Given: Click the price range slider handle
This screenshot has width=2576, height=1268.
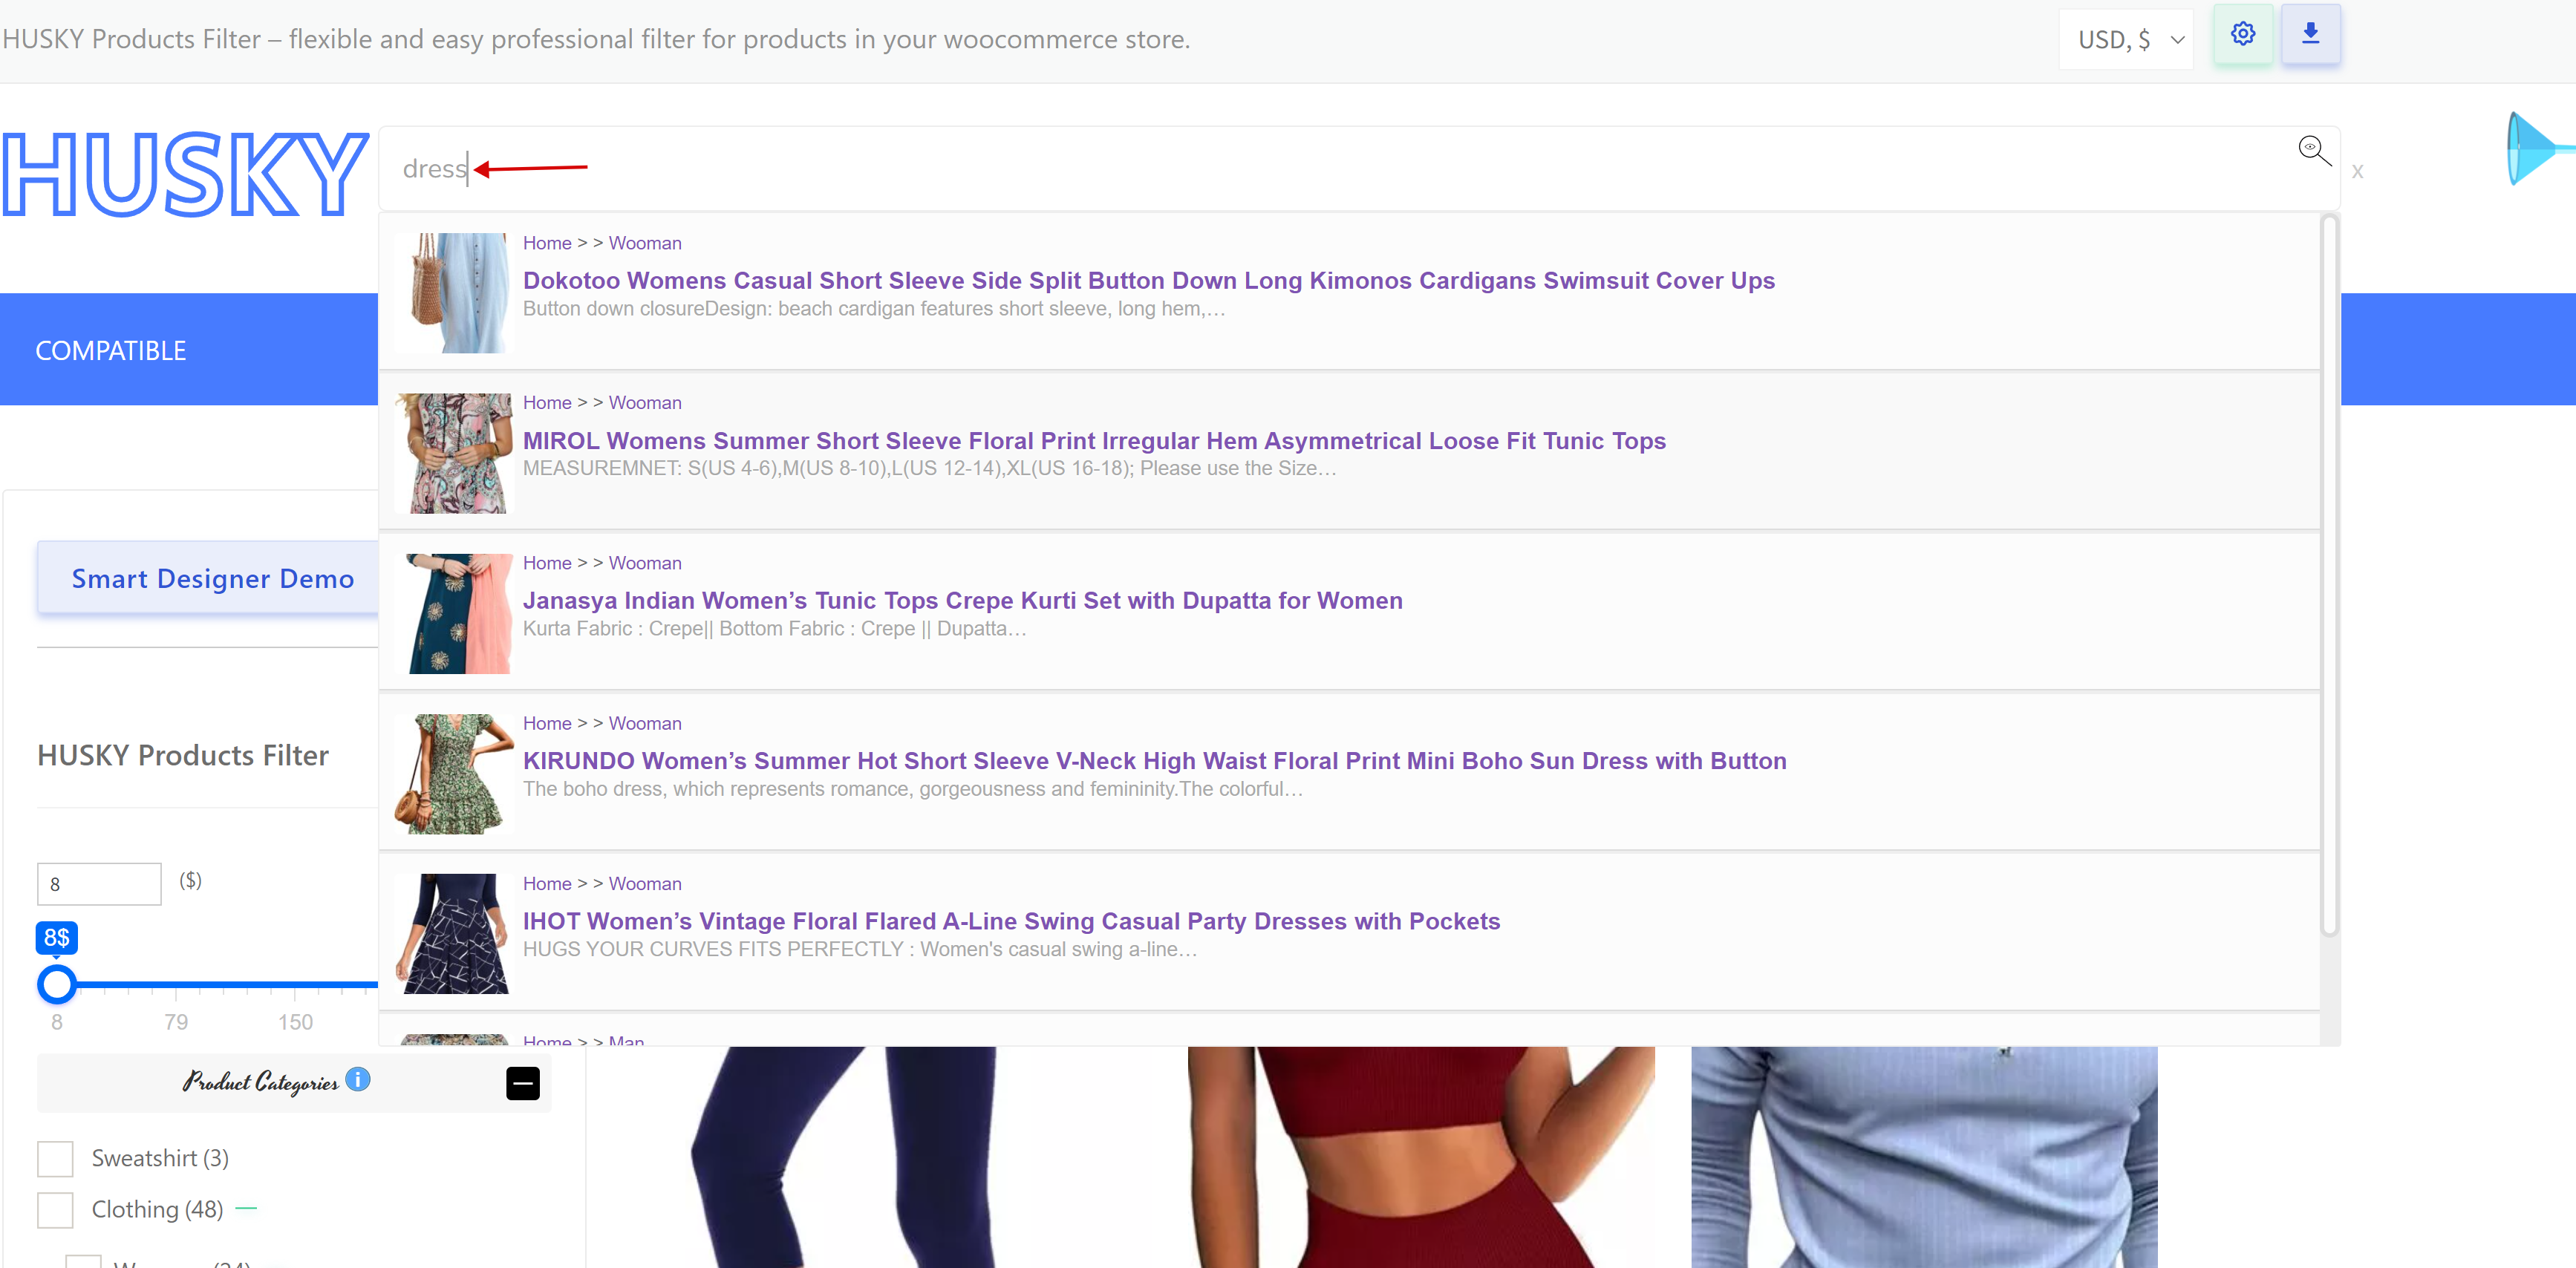Looking at the screenshot, I should [x=57, y=984].
